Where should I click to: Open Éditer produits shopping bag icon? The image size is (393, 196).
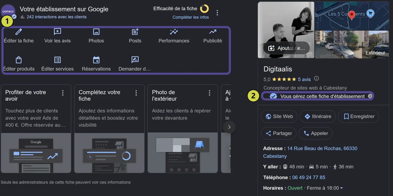click(x=19, y=60)
